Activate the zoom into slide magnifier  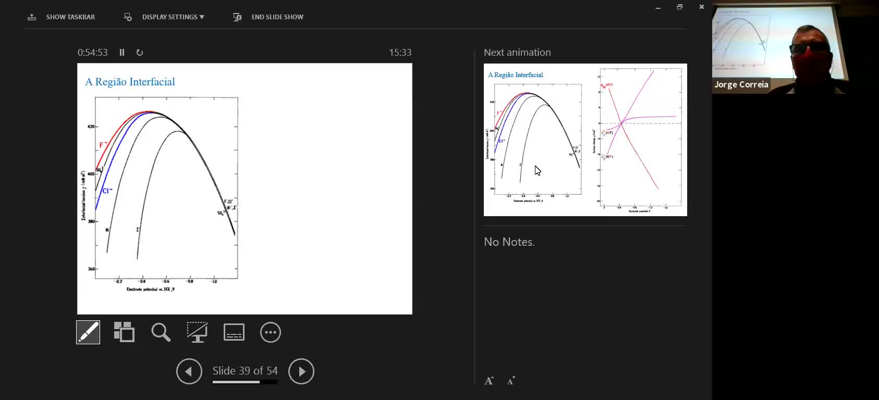(x=161, y=332)
